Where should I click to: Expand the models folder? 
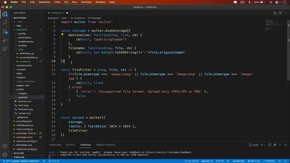tap(22, 45)
